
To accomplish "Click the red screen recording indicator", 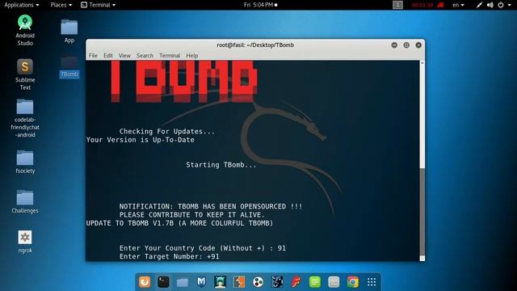I will [440, 5].
